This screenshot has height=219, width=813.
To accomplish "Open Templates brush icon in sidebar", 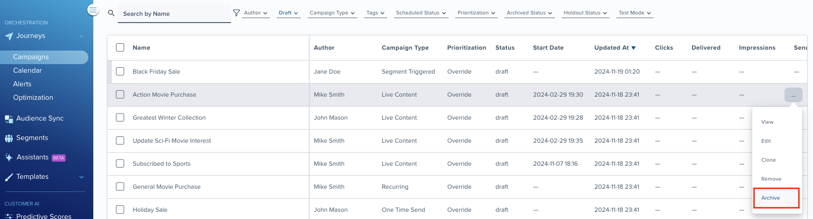I will click(x=9, y=177).
